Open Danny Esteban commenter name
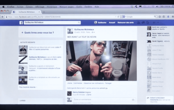The width and height of the screenshot is (174, 110). [x=79, y=92]
